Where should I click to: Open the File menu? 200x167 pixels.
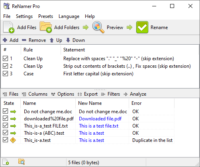[7, 16]
